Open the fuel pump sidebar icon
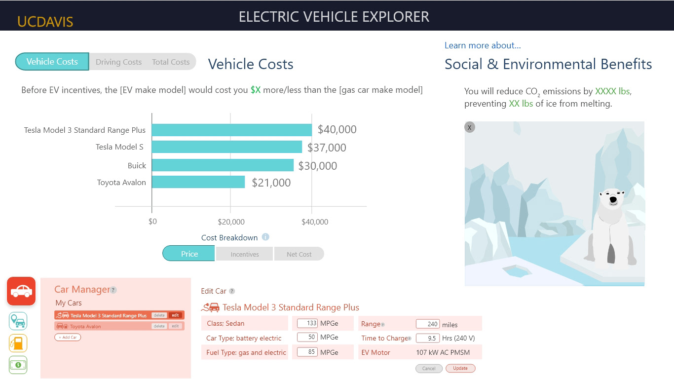The width and height of the screenshot is (674, 379). (18, 343)
